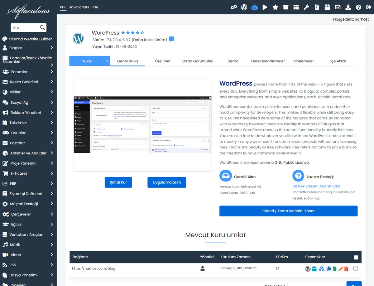Open the wrench settings icon
The width and height of the screenshot is (374, 286).
(x=307, y=7)
